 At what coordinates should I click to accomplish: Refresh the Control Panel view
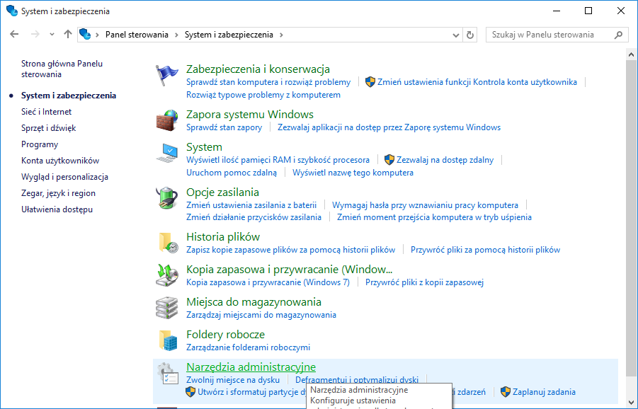pyautogui.click(x=470, y=35)
